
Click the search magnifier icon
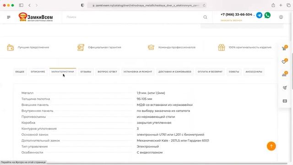pos(205,17)
